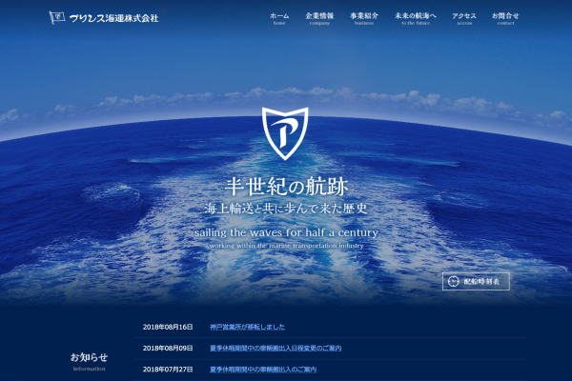Click 'working within the marine transportation industry' text

pyautogui.click(x=286, y=246)
